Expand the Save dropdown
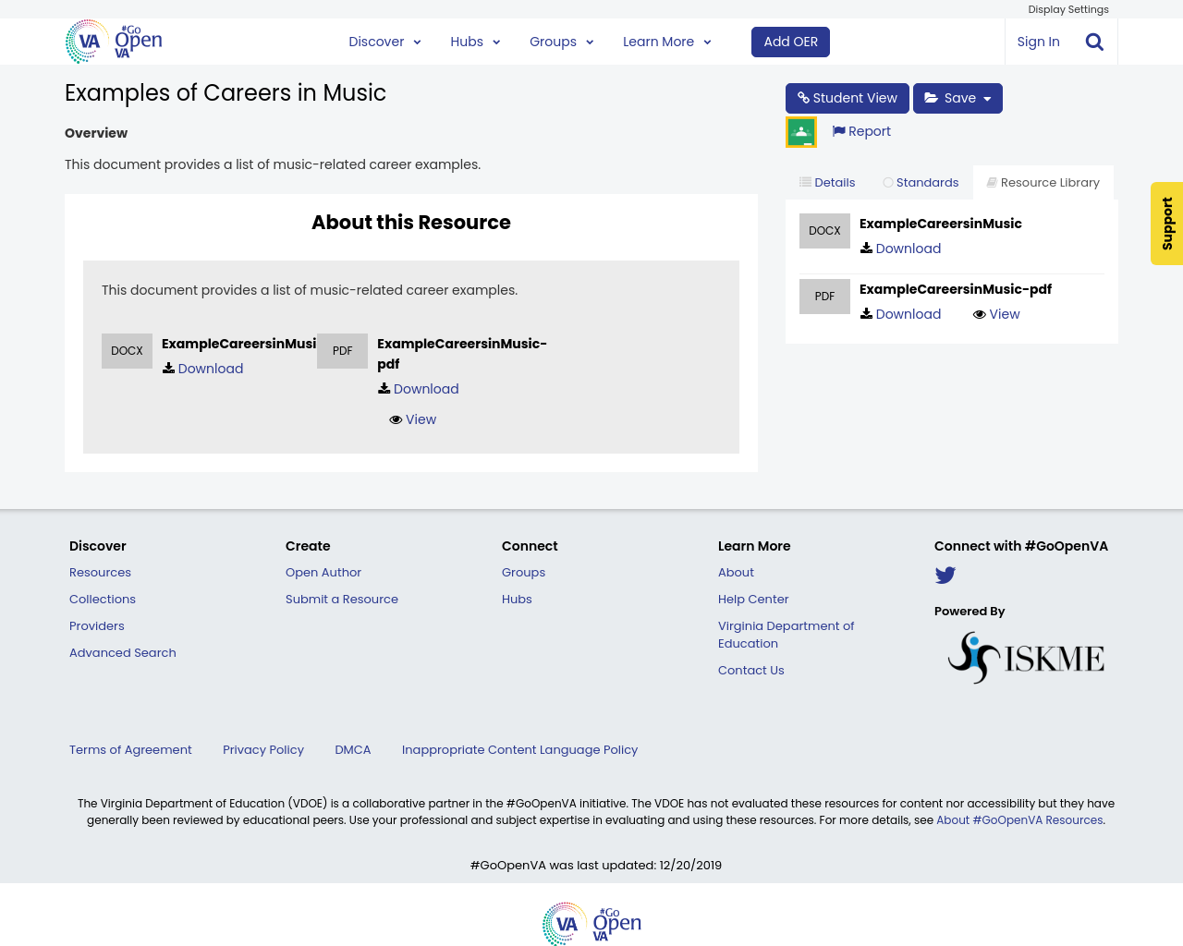Image resolution: width=1183 pixels, height=946 pixels. point(957,98)
